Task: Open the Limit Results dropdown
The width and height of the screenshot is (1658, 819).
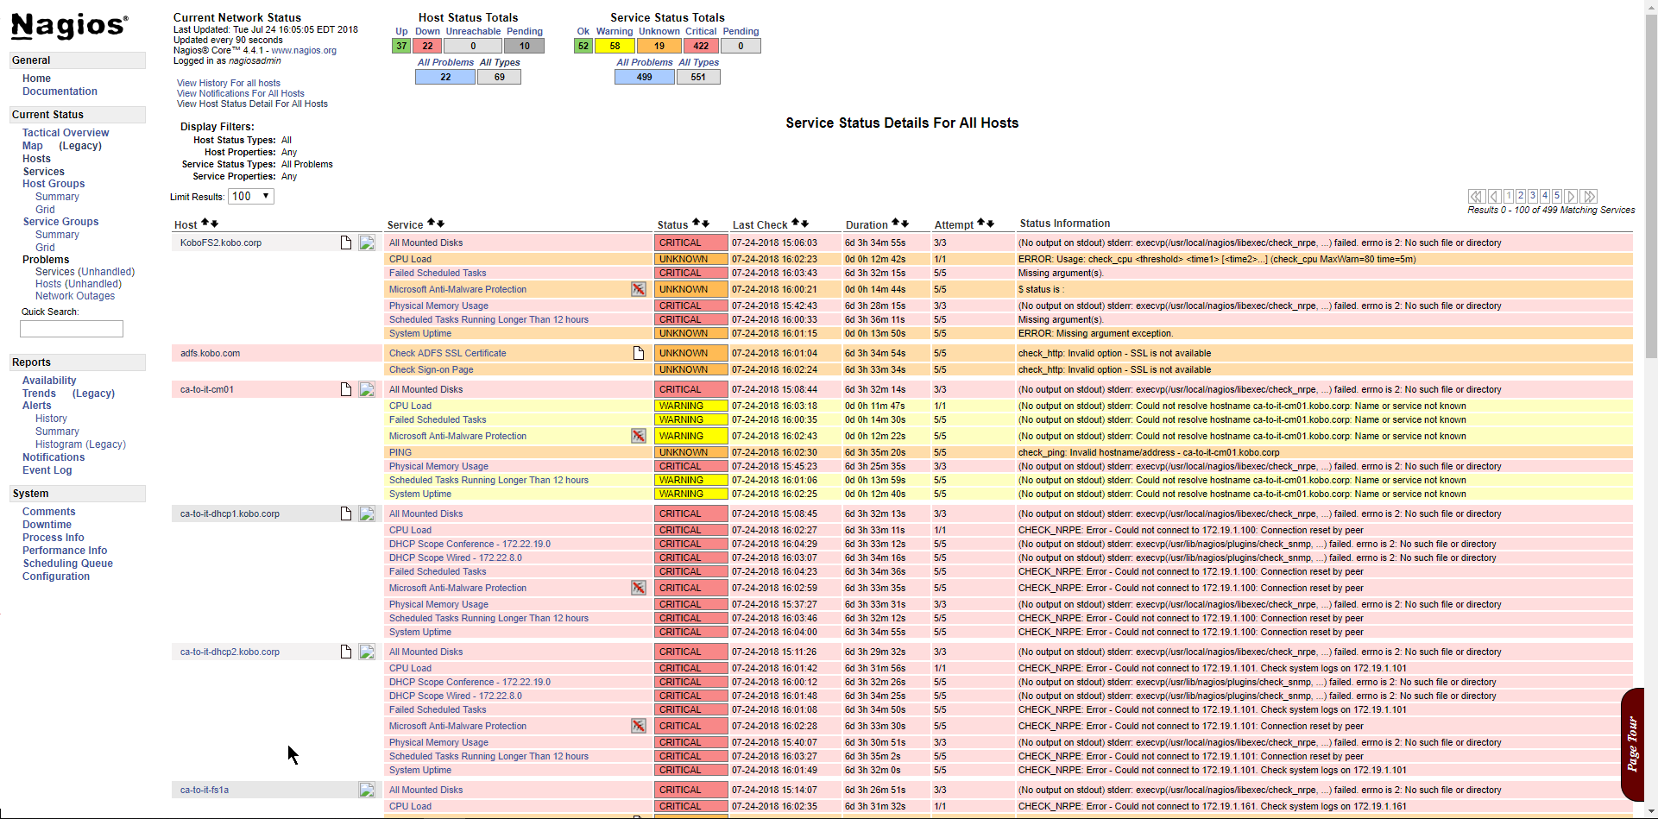Action: point(251,197)
